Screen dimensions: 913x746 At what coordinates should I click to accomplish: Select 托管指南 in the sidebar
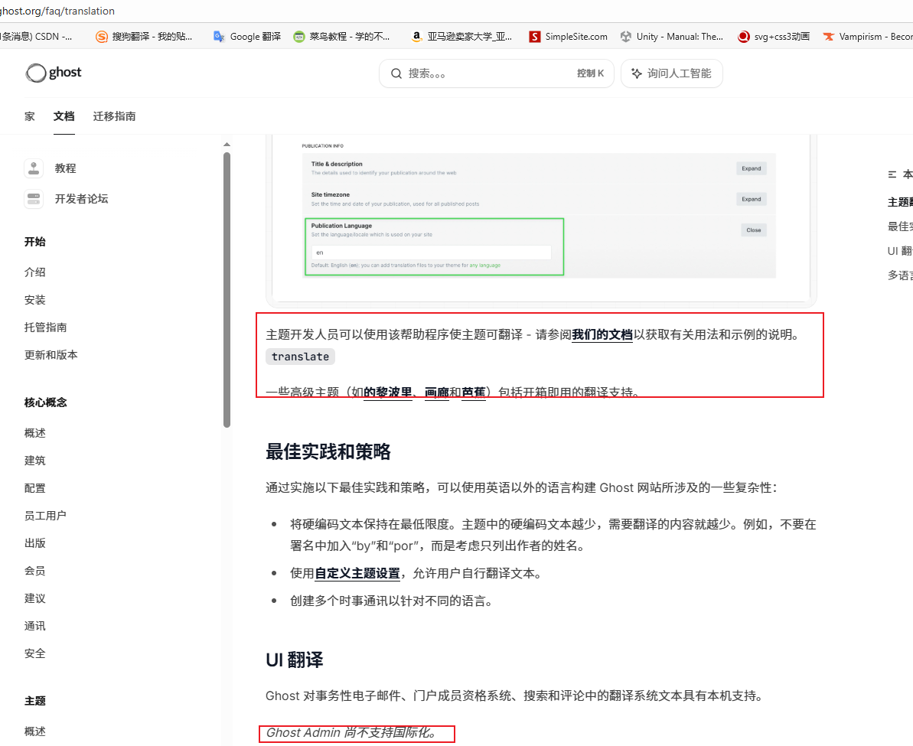pos(46,327)
